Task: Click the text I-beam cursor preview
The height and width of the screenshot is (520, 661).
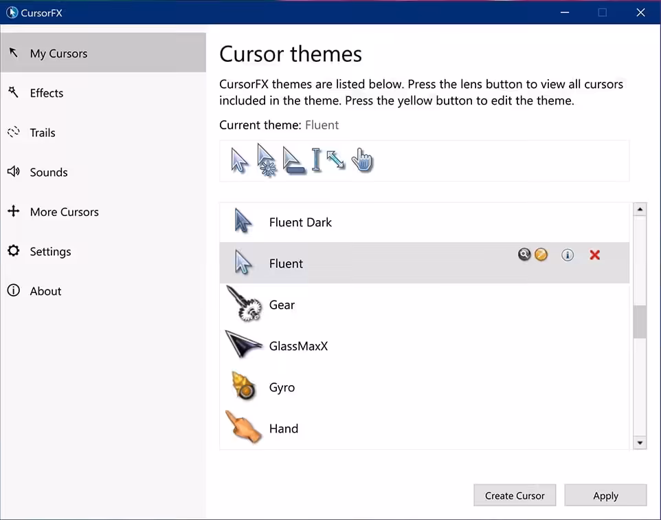Action: click(x=316, y=160)
